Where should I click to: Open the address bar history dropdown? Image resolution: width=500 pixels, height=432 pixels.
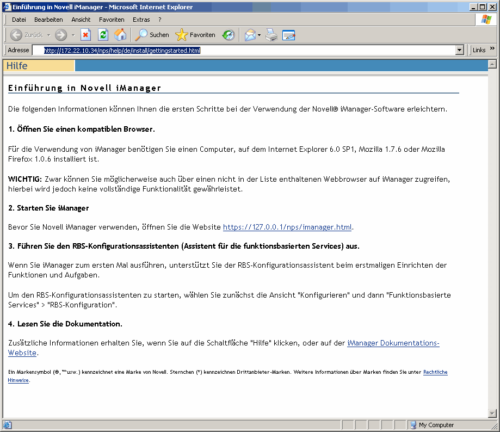coord(459,50)
